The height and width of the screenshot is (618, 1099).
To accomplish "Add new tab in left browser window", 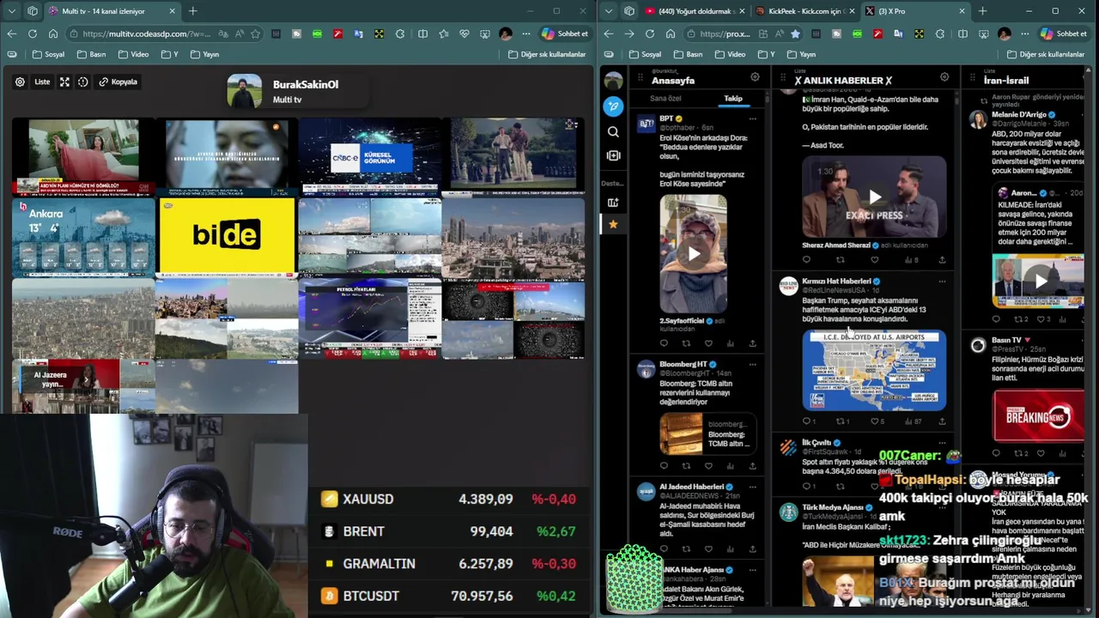I will [x=193, y=11].
